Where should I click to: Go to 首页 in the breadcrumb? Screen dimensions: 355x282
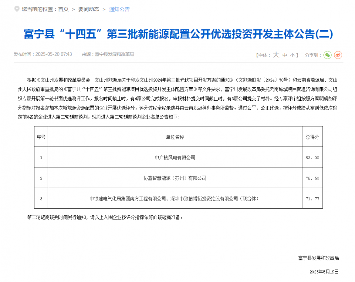click(x=63, y=9)
